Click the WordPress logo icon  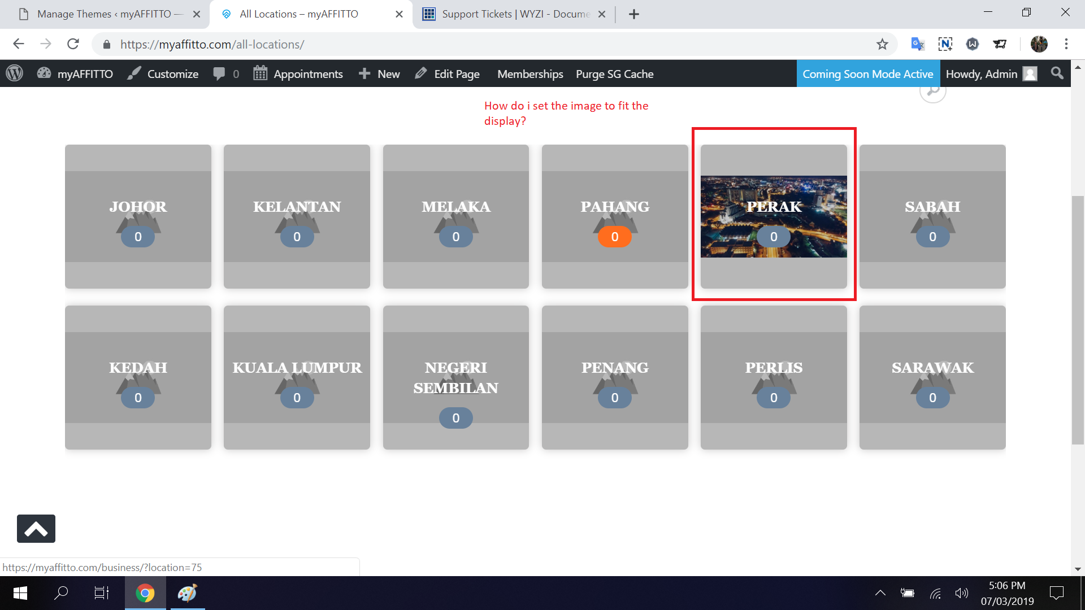15,73
